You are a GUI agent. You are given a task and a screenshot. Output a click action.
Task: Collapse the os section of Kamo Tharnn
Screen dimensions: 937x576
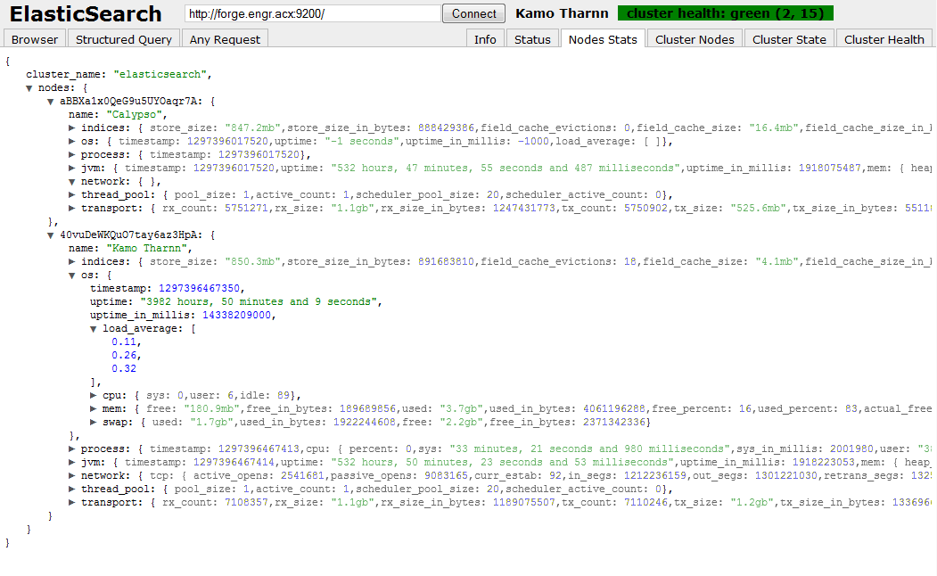click(x=73, y=275)
